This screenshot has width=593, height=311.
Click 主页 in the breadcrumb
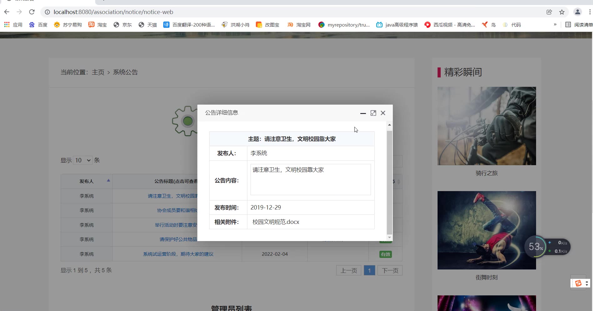98,72
